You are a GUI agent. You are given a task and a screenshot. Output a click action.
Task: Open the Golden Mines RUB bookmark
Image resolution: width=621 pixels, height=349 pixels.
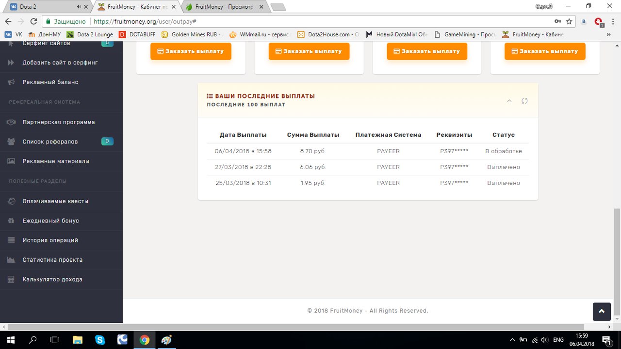[x=193, y=34]
